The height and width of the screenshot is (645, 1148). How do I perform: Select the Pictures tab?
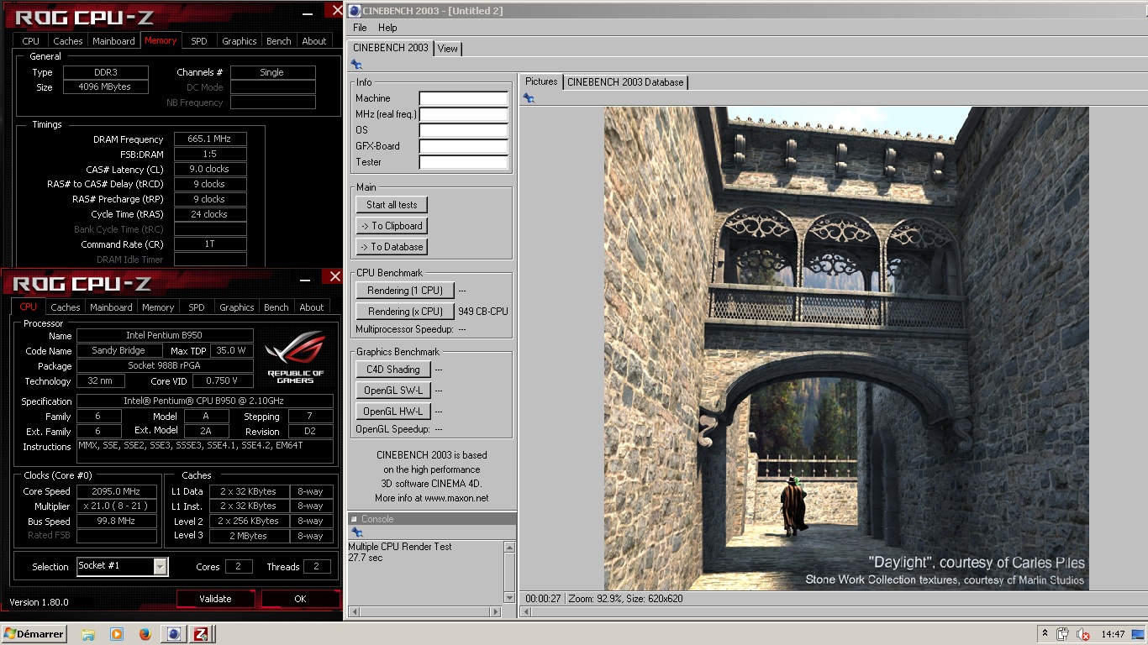[541, 81]
